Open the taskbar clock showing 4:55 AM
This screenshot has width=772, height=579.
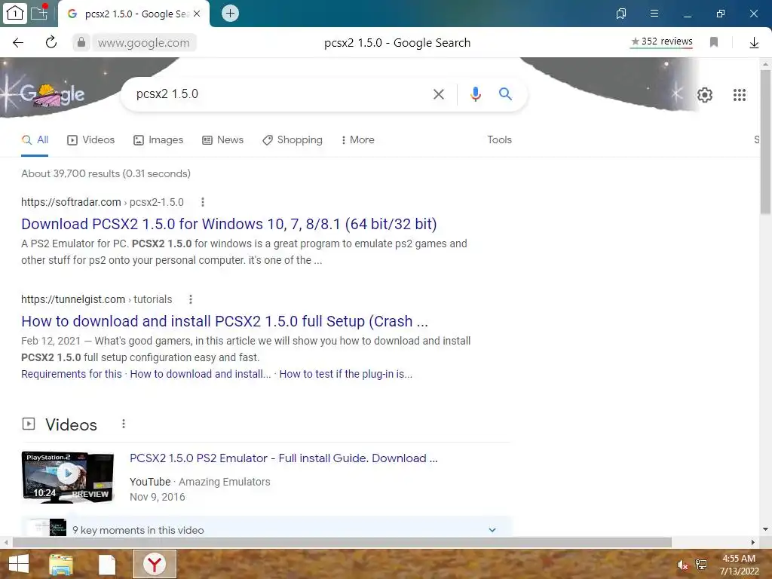(739, 565)
